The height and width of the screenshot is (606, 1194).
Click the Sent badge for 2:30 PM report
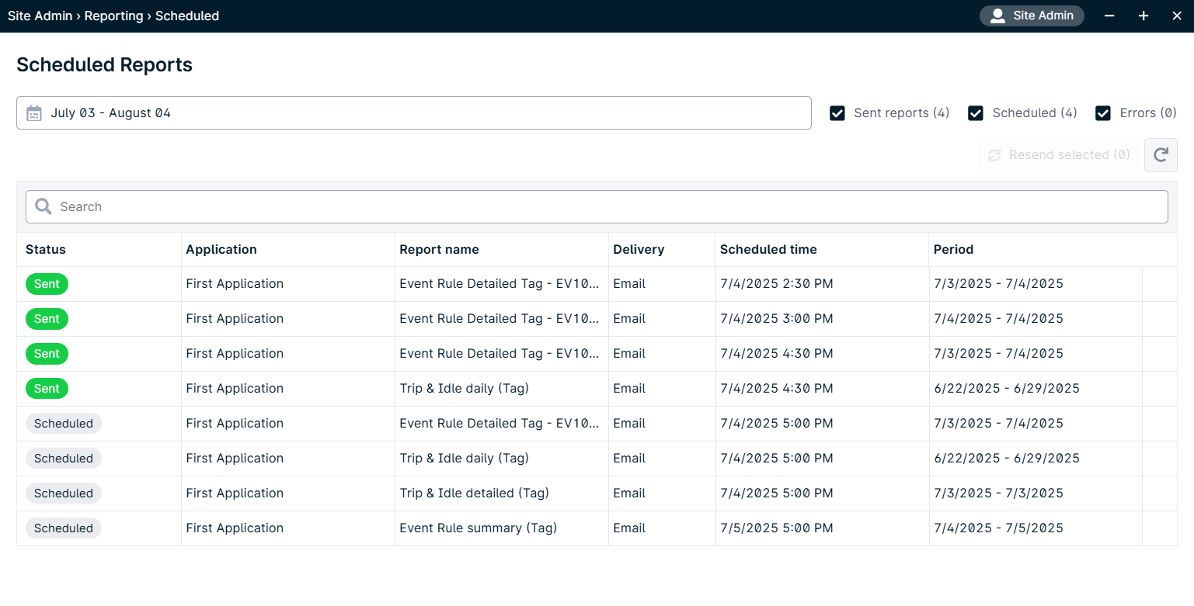coord(47,284)
